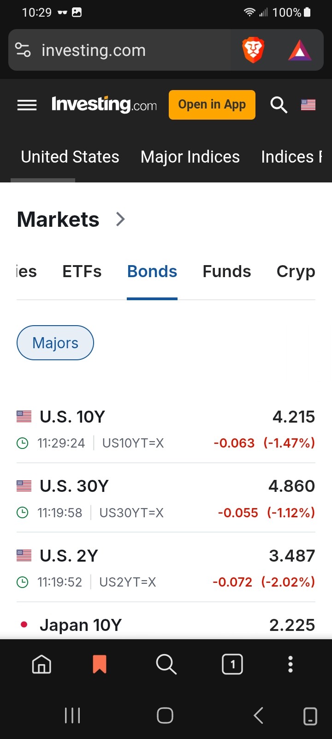Screen dimensions: 332x739
Task: Tap the Brave Rewards triangle icon
Action: coord(300,50)
